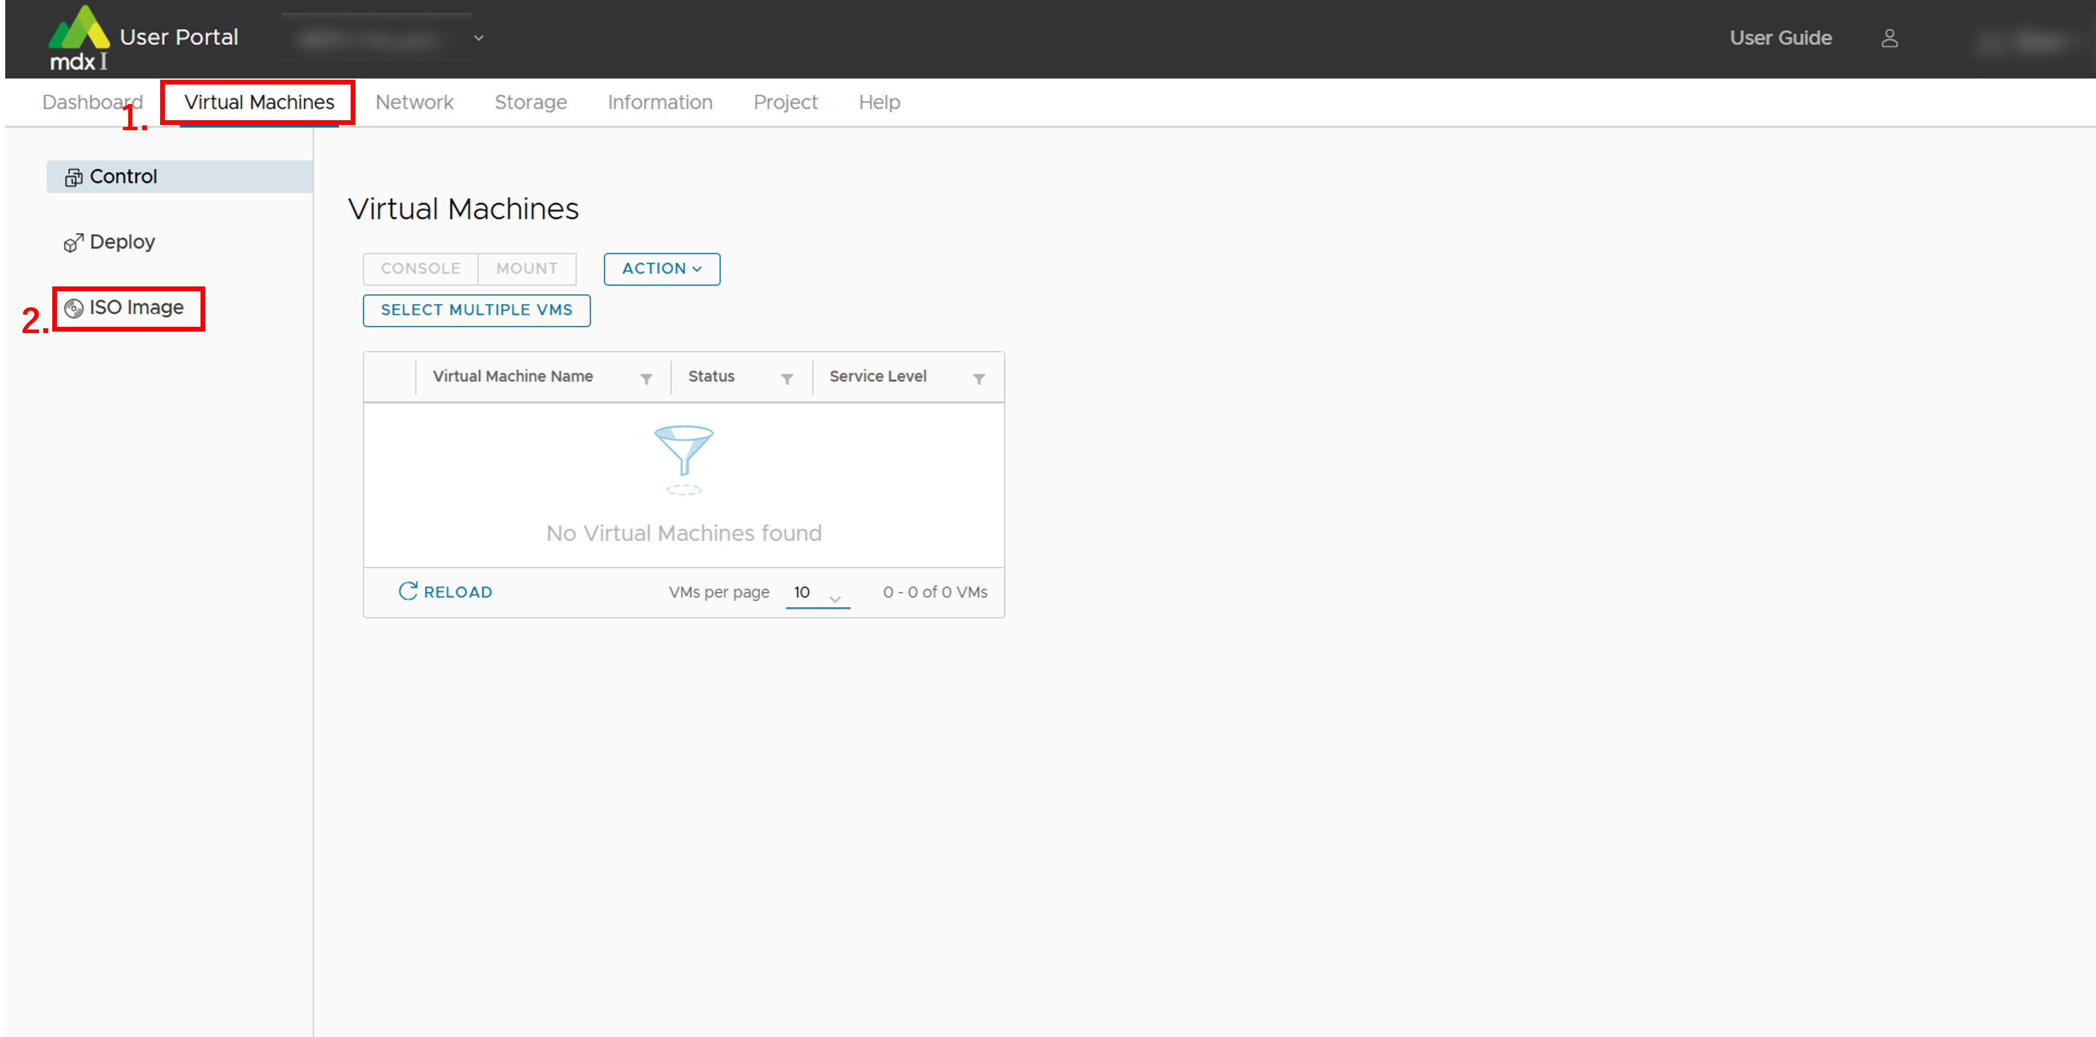The image size is (2096, 1037).
Task: Switch to the Network tab
Action: (x=414, y=103)
